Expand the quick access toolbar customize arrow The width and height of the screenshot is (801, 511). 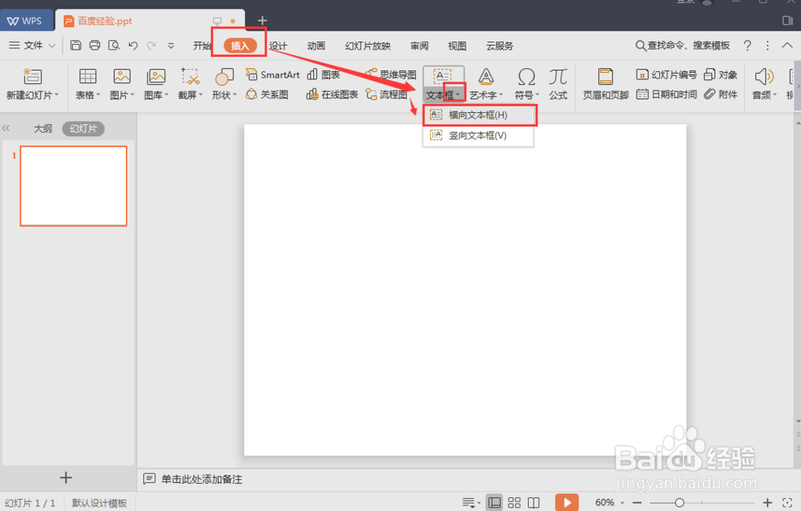click(171, 46)
